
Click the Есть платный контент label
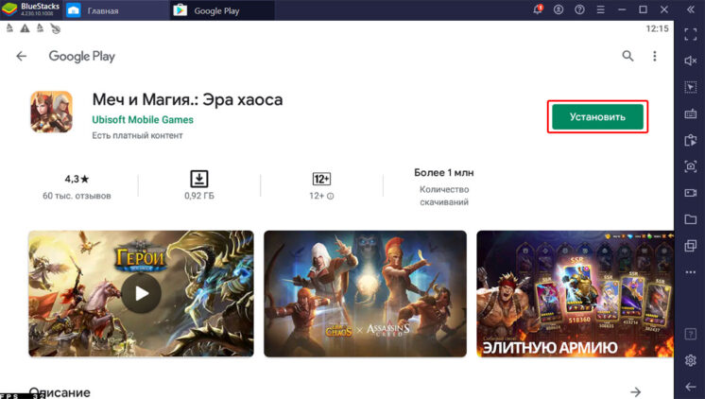[137, 135]
